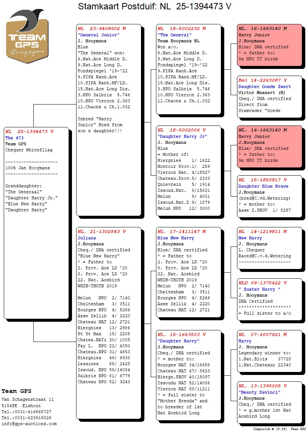
Task: Click the blue "The 473" pigeon name
Action: click(14, 138)
